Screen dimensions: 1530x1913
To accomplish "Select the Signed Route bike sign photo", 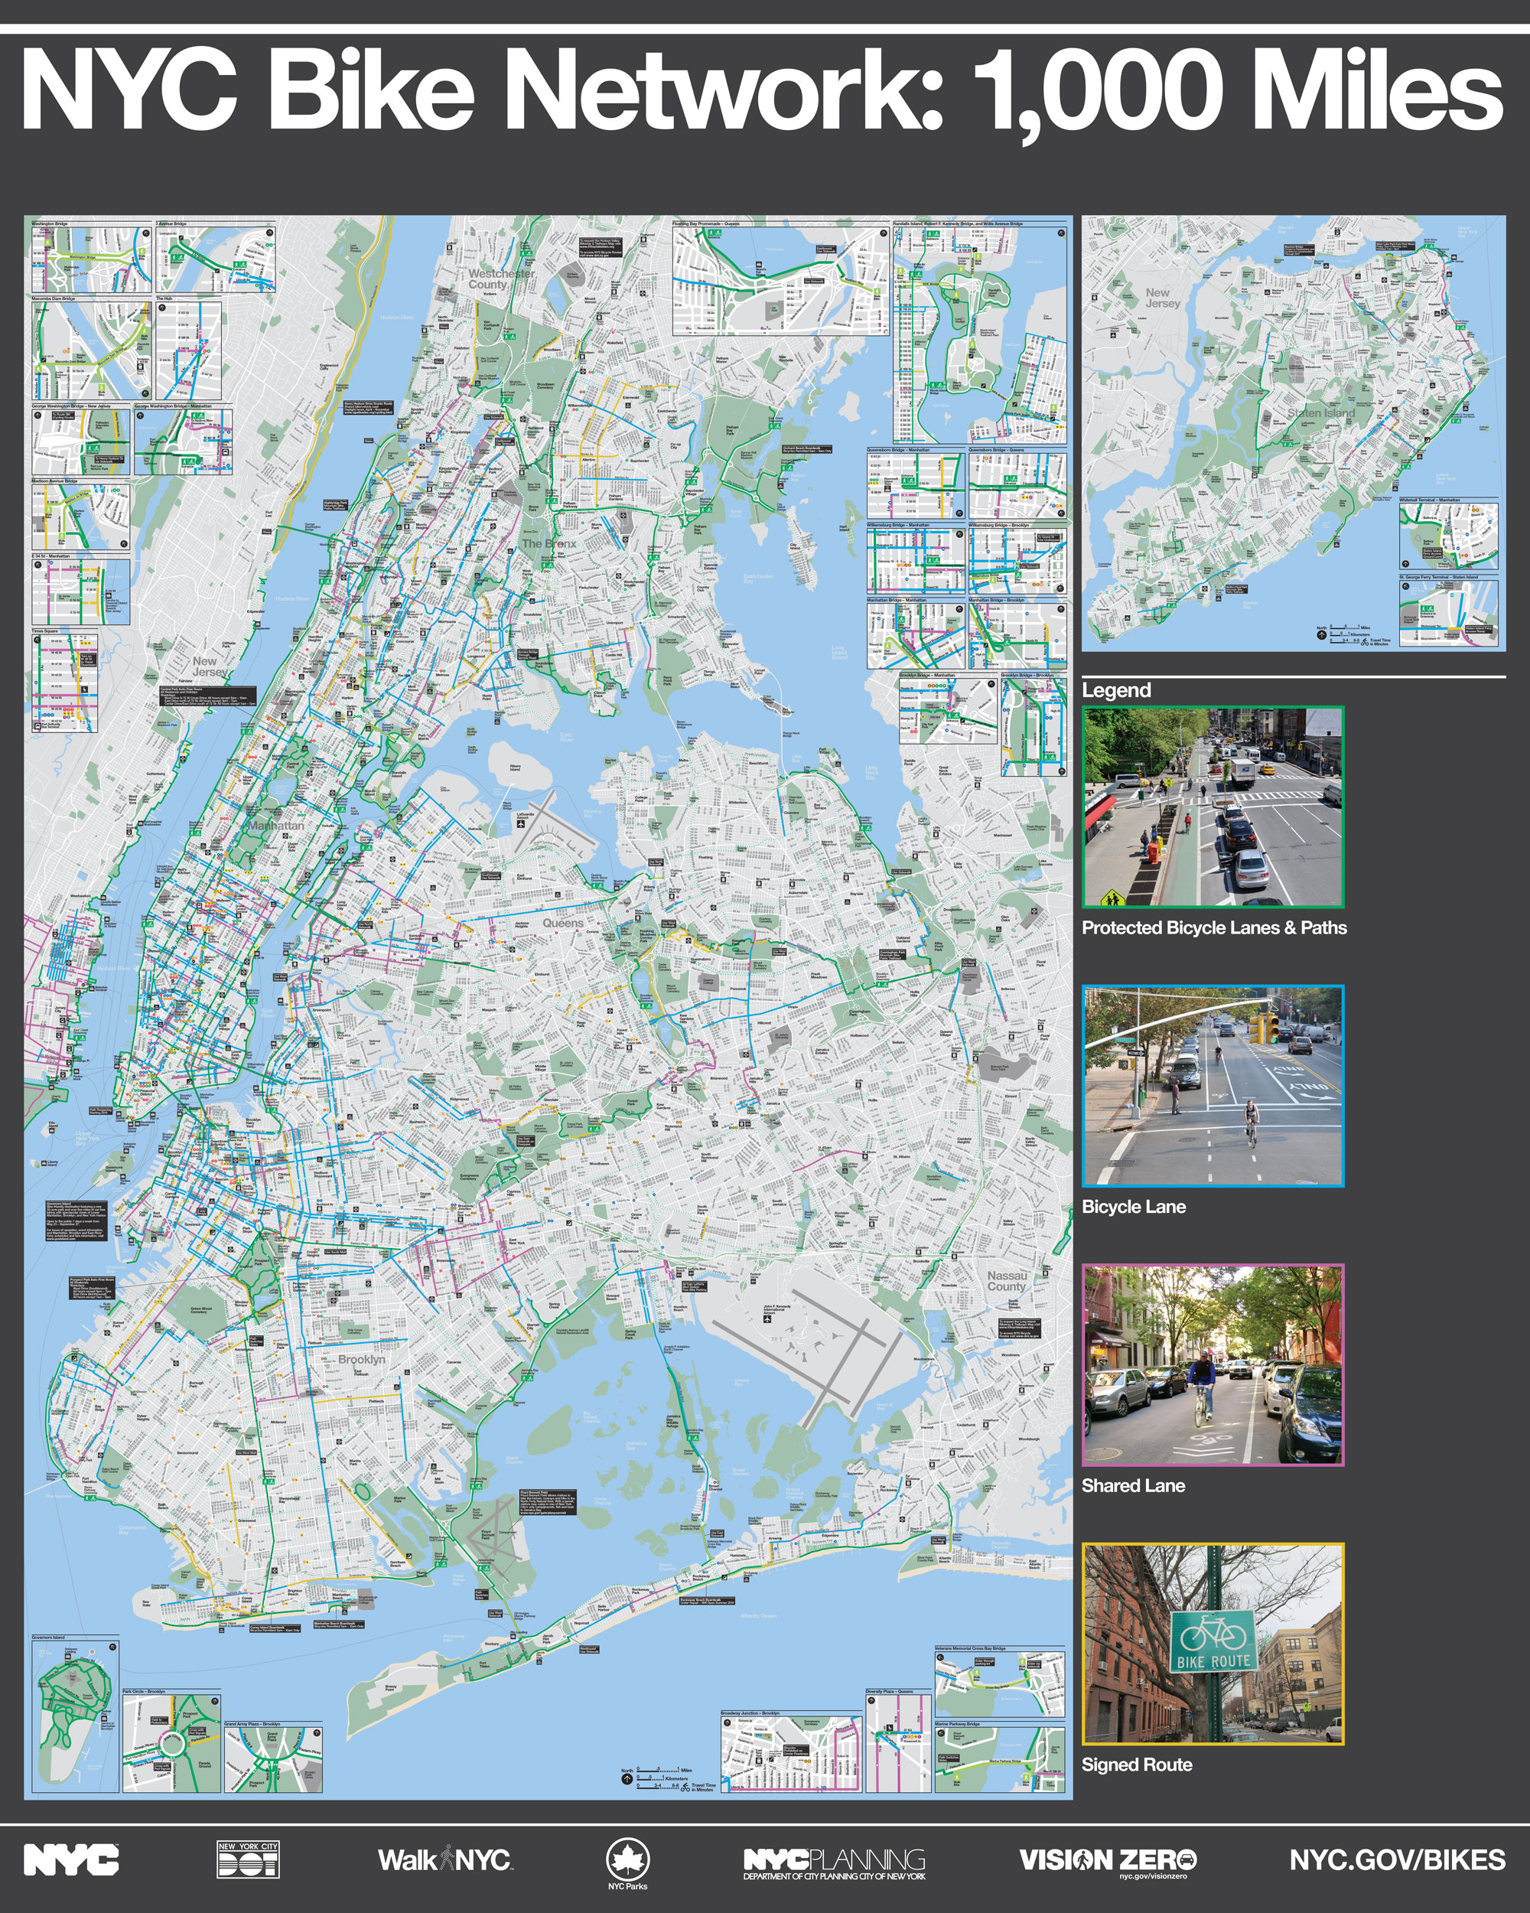I will (1213, 1644).
